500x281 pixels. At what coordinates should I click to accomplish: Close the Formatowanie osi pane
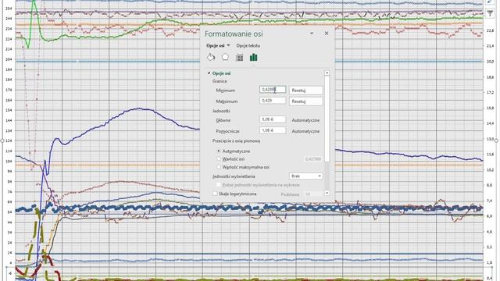tap(327, 33)
